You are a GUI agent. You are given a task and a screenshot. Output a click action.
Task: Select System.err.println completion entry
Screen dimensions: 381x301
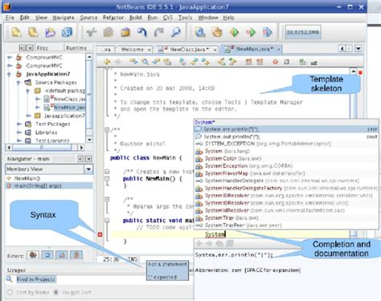coord(286,129)
